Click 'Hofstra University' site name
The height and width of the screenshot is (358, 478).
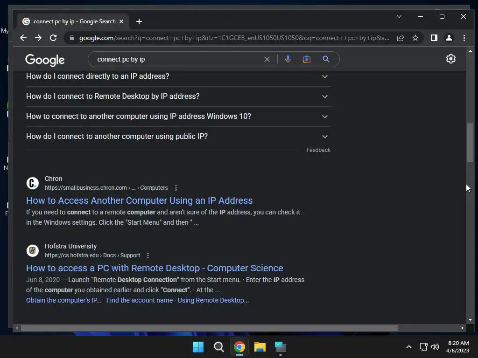71,246
